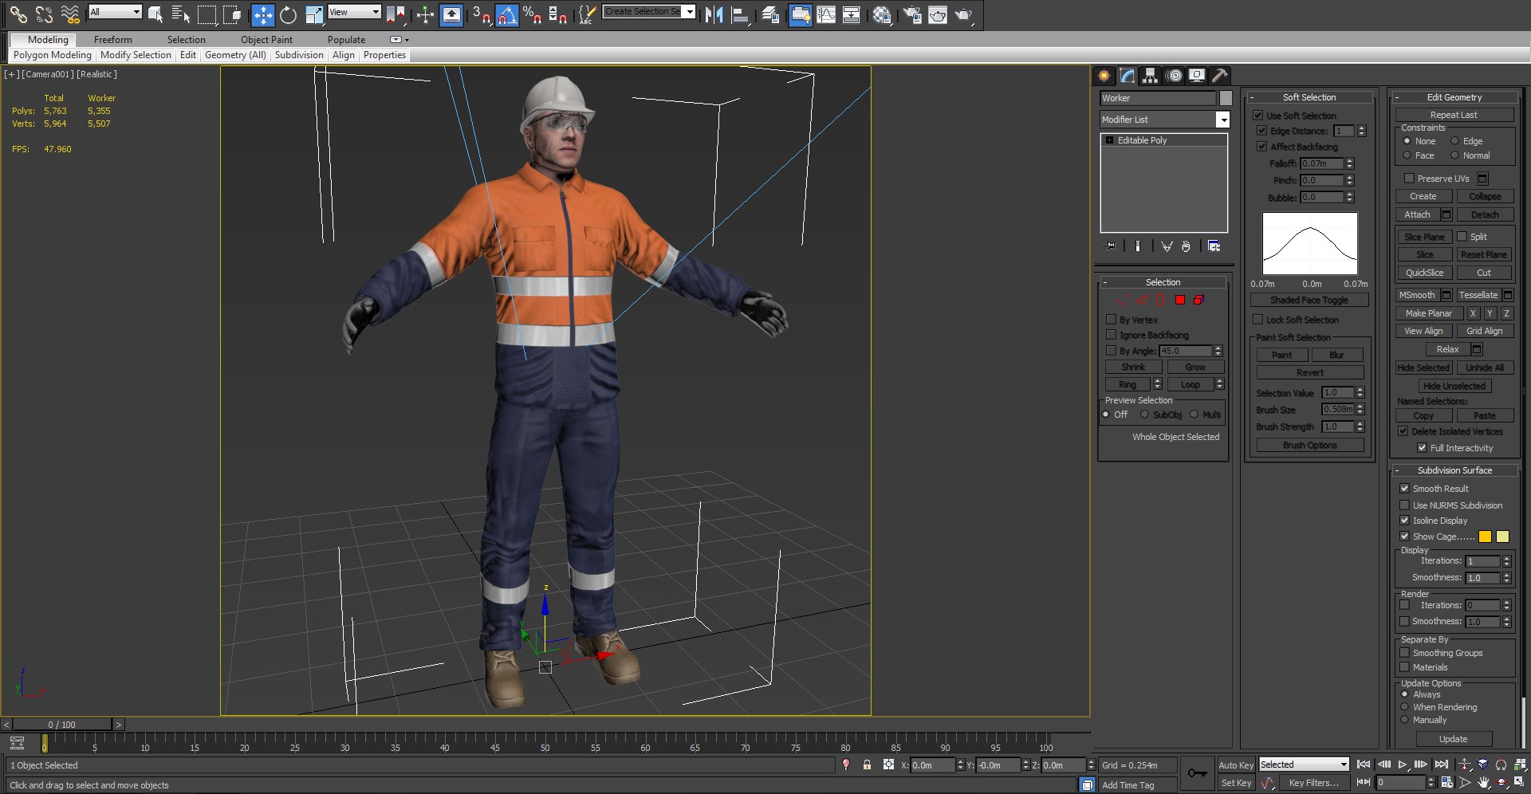The image size is (1531, 794).
Task: Enable Ignore Backfacing checkbox
Action: coord(1111,335)
